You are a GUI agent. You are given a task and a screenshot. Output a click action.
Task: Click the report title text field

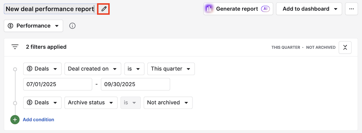click(x=50, y=9)
